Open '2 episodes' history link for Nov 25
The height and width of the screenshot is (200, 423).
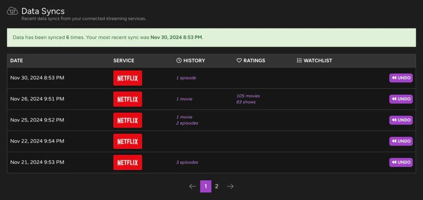pyautogui.click(x=187, y=123)
